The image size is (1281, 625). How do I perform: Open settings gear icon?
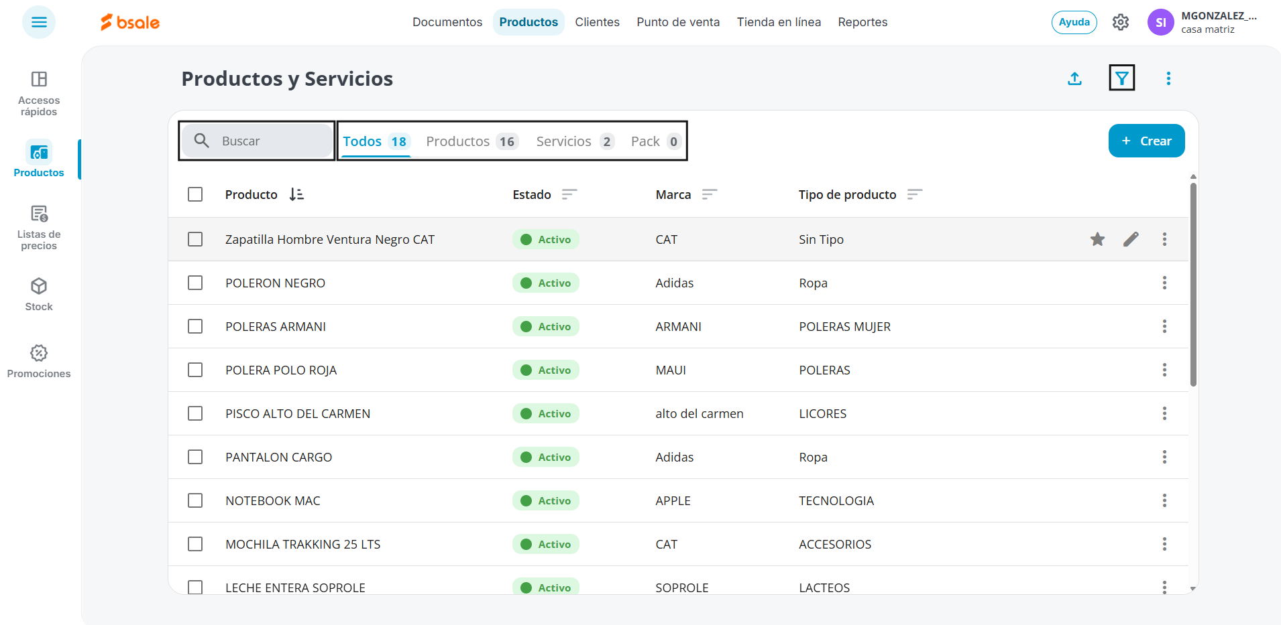pyautogui.click(x=1121, y=22)
